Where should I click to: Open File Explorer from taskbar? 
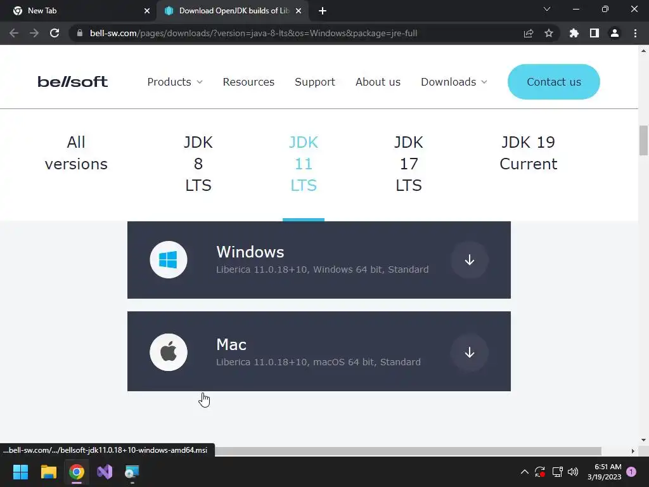tap(48, 472)
